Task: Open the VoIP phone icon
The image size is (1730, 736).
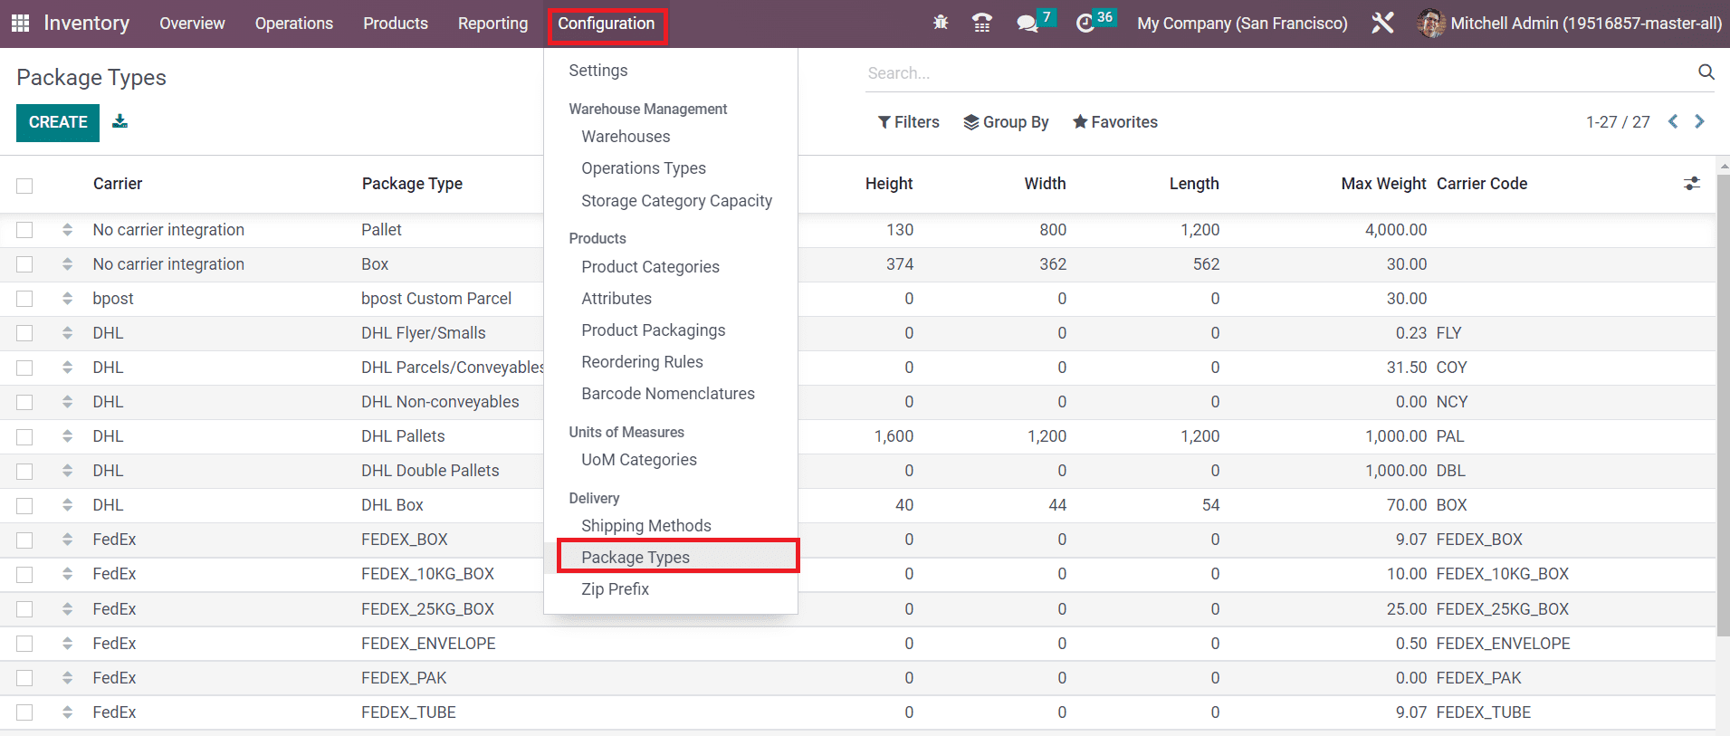Action: 981,23
